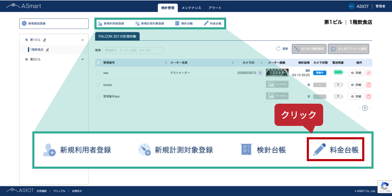
Task: Click the green battery icon in aaa row
Action: [339, 73]
